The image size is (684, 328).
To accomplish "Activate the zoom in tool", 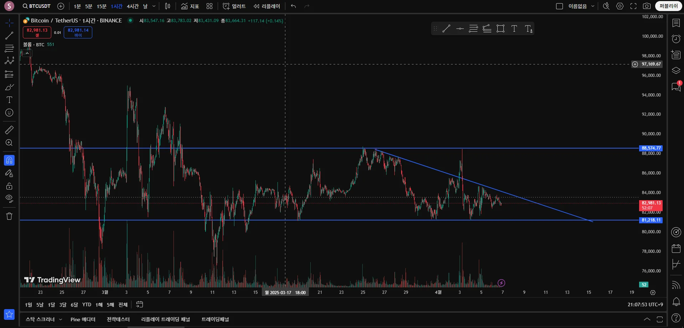I will pyautogui.click(x=9, y=143).
